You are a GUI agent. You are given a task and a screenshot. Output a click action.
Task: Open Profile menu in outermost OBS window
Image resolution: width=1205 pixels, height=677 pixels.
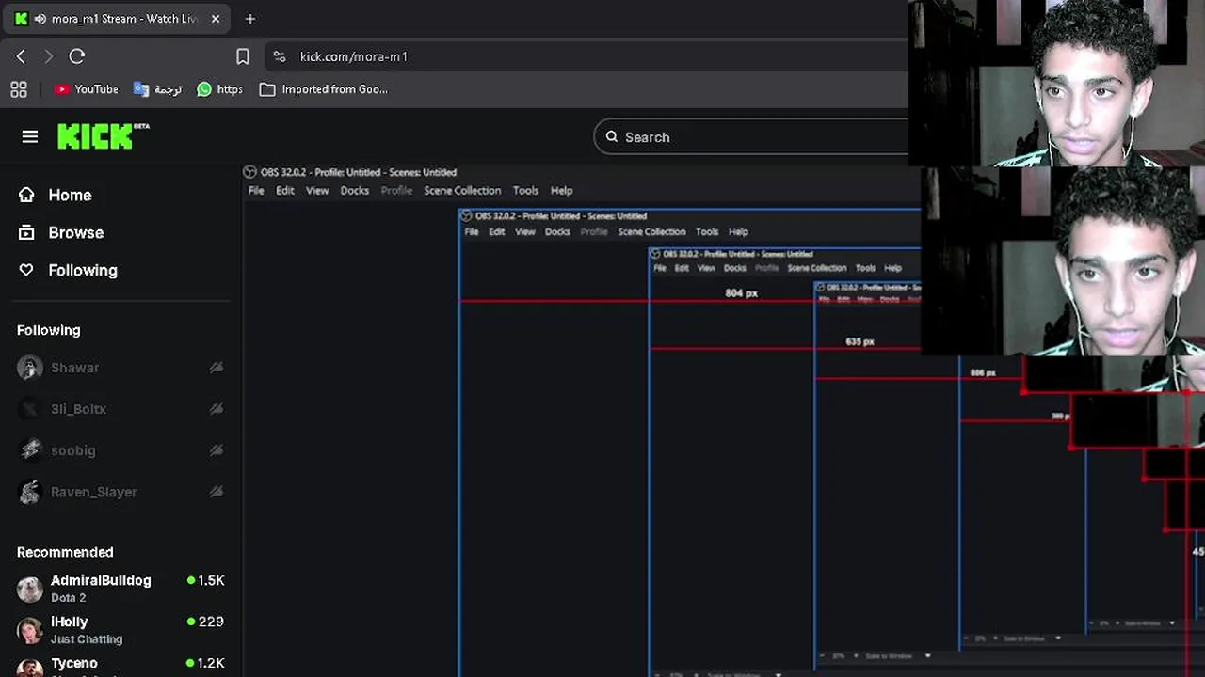[x=396, y=191]
